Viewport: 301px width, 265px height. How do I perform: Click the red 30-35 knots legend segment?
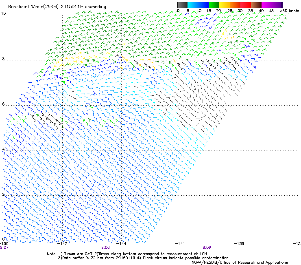[x=246, y=5]
